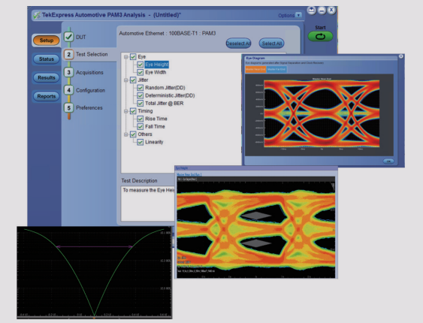Toggle the Random Jitter(DD) checkbox
The height and width of the screenshot is (323, 423).
click(x=140, y=88)
